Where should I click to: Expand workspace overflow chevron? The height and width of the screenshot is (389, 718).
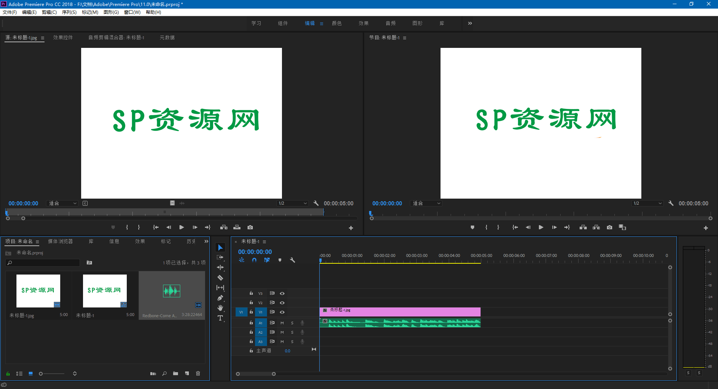[470, 23]
